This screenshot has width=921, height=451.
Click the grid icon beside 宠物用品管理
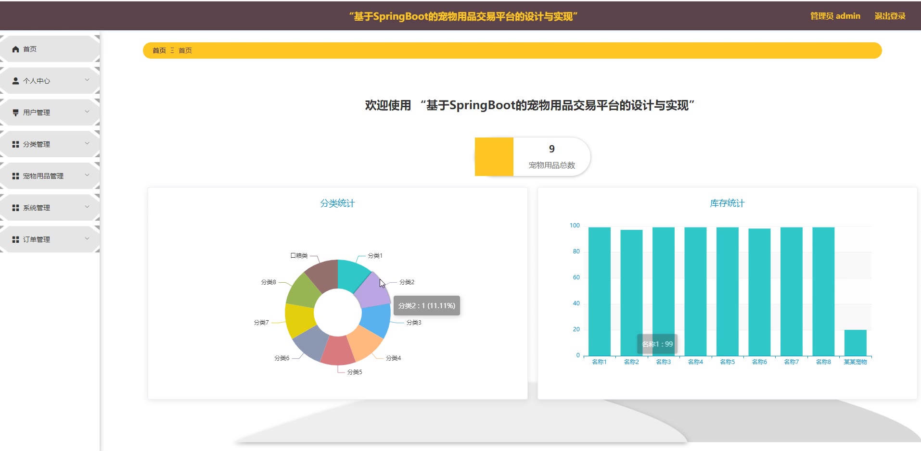pyautogui.click(x=15, y=176)
